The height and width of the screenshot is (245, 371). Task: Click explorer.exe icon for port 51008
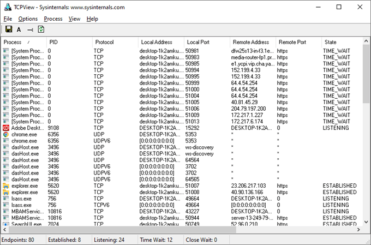[6, 192]
